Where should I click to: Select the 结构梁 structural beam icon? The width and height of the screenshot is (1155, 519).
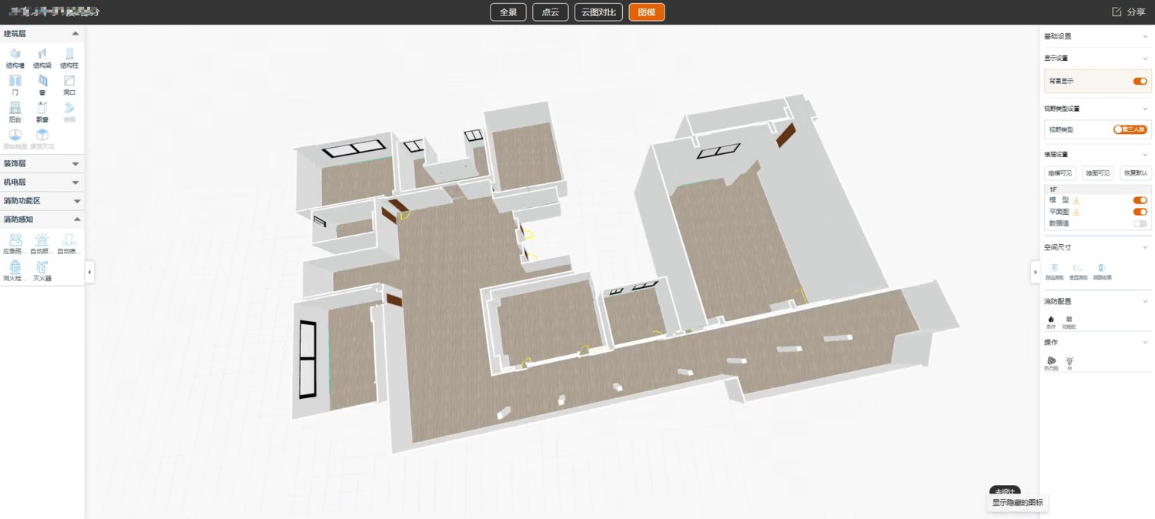[42, 59]
